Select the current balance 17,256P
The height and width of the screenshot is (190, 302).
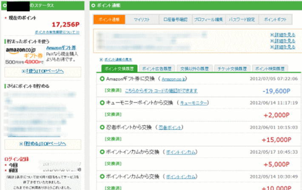point(66,25)
